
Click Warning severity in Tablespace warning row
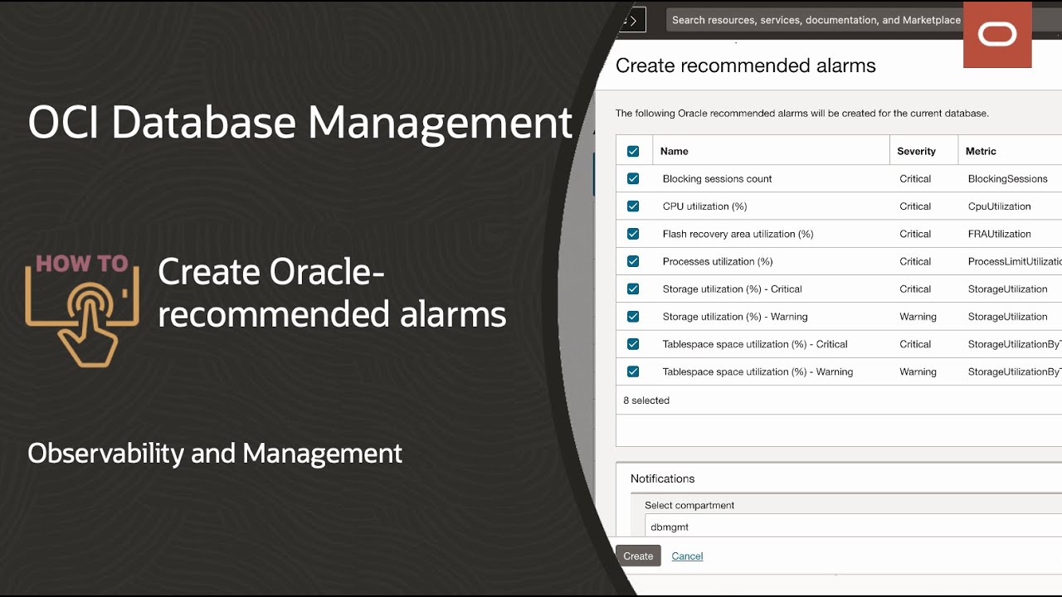coord(918,371)
